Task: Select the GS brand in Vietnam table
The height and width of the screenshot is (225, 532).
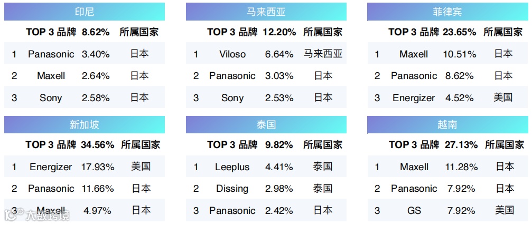Action: pyautogui.click(x=414, y=210)
